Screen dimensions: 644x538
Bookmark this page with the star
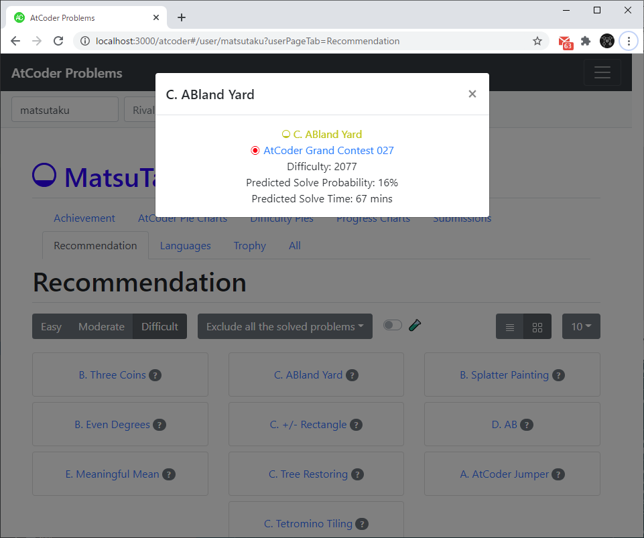tap(537, 41)
